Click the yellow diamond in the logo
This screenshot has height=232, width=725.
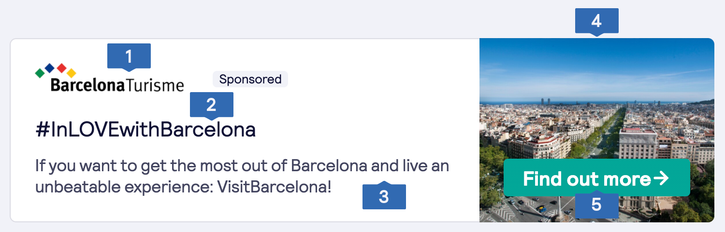pyautogui.click(x=71, y=73)
